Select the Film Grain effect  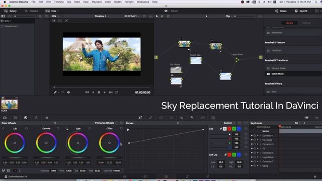point(293,50)
